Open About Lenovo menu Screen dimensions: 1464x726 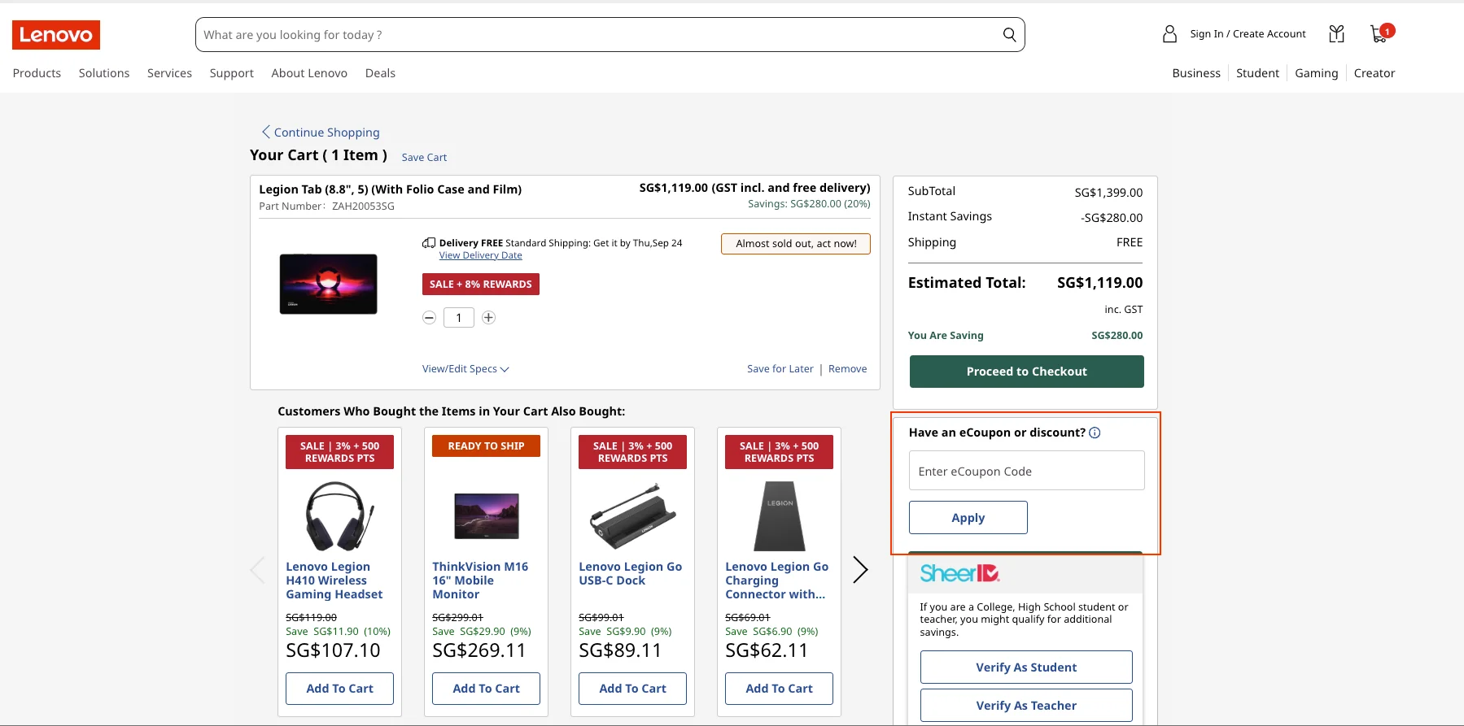pyautogui.click(x=309, y=73)
